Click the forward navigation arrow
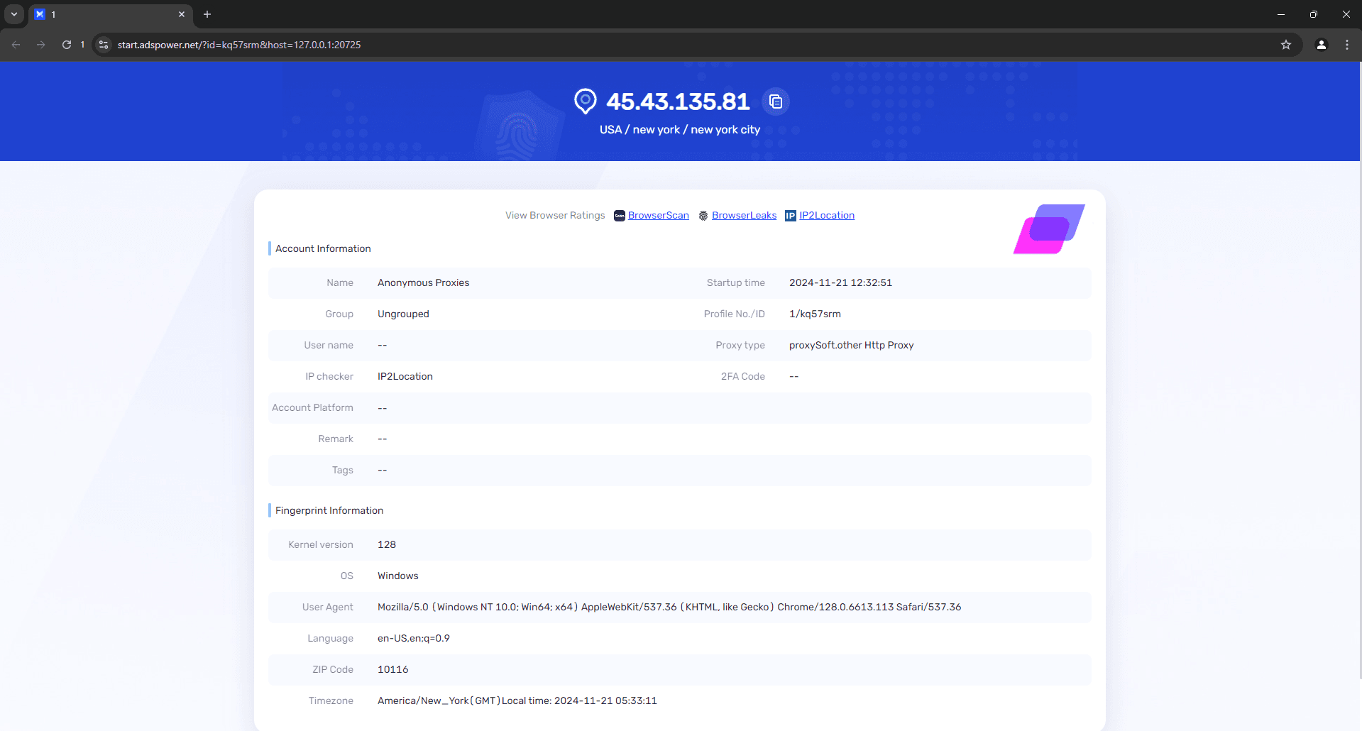 click(x=40, y=44)
